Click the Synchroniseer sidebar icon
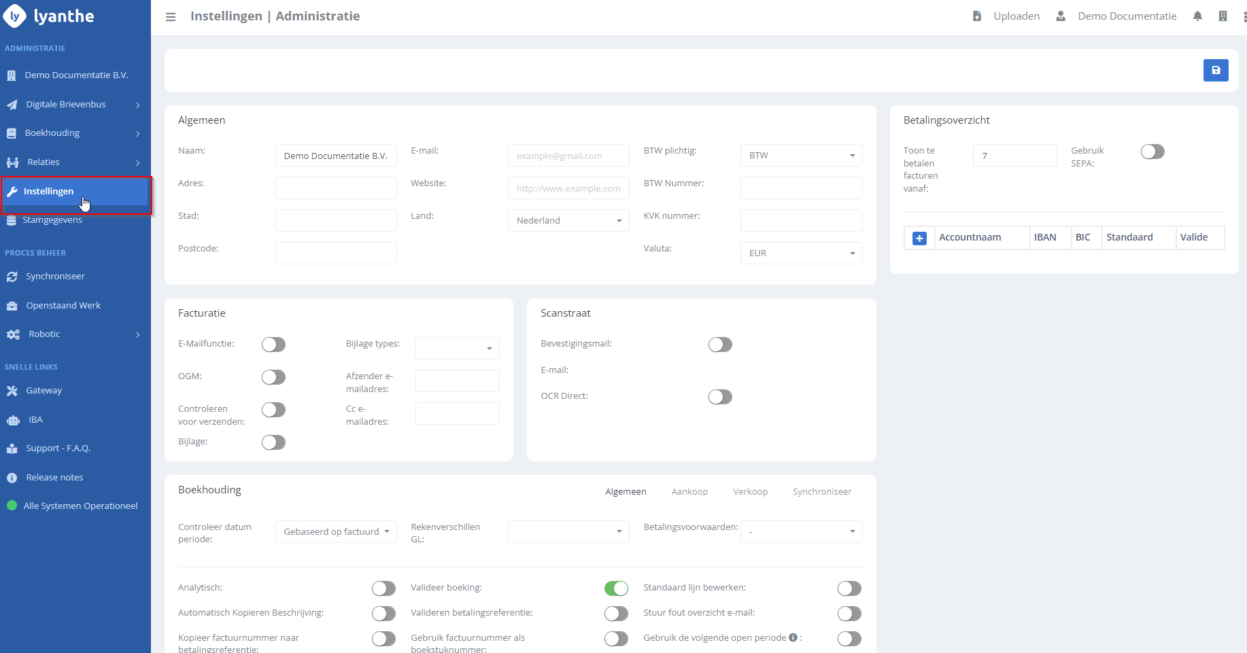The image size is (1247, 653). pos(12,277)
